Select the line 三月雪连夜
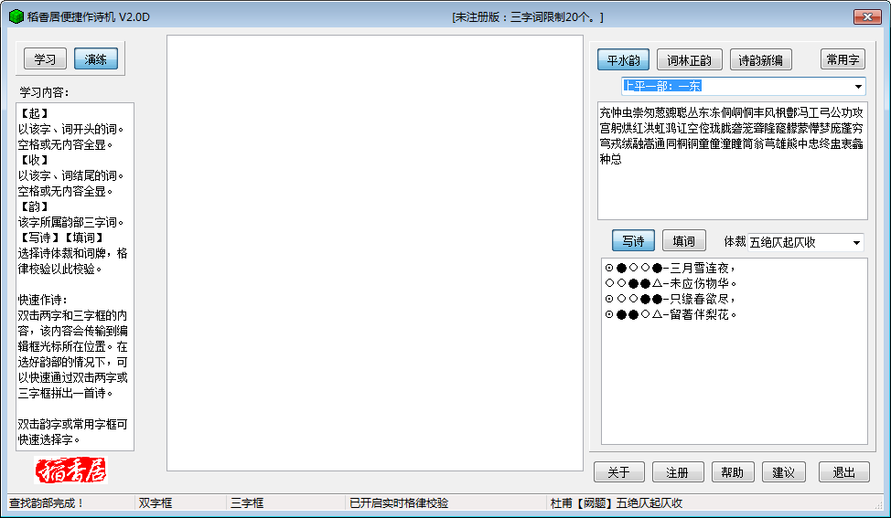Screen dimensions: 891x518 pyautogui.click(x=671, y=268)
